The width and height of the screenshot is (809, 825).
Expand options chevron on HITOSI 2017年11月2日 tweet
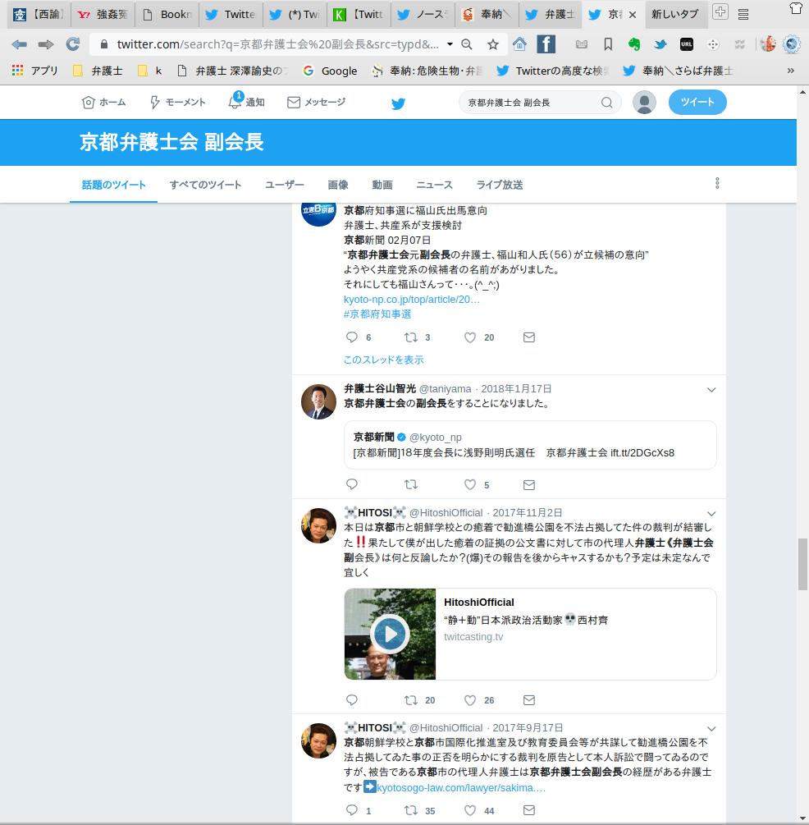[711, 514]
